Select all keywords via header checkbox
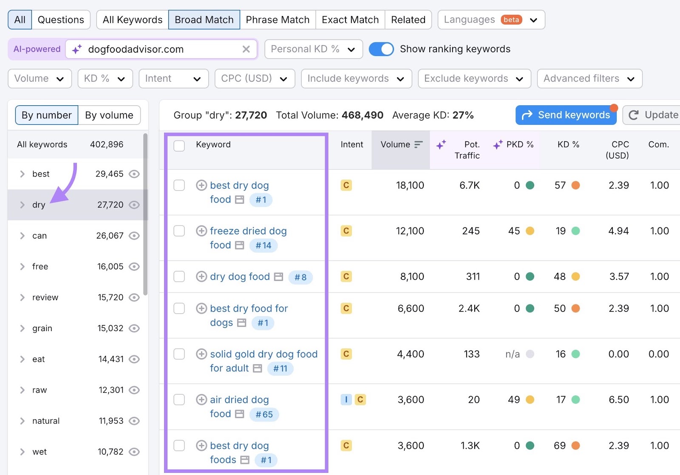The height and width of the screenshot is (475, 680). click(179, 146)
